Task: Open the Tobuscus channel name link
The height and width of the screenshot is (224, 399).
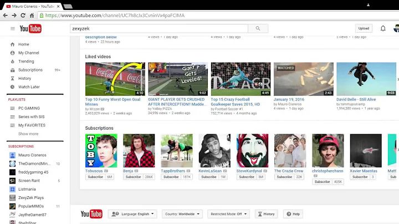Action: [x=94, y=171]
